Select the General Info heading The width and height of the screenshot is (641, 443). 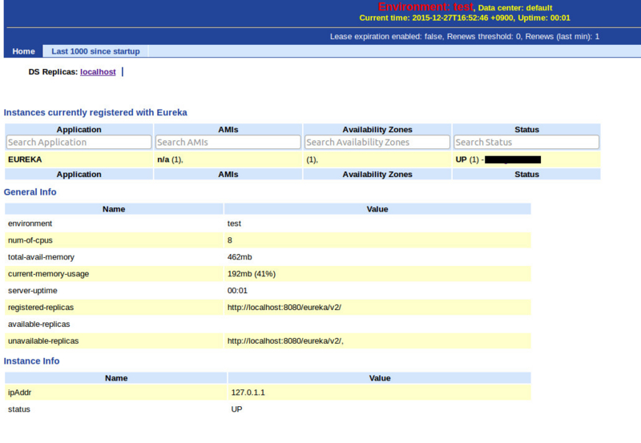[30, 192]
